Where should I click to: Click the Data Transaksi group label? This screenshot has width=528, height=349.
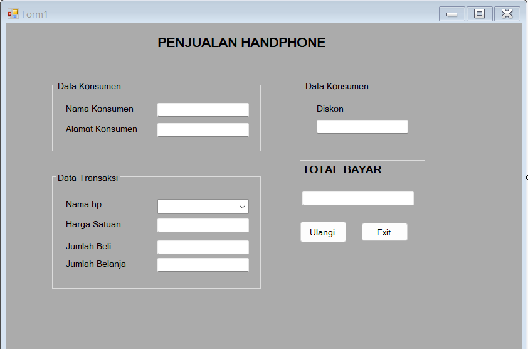tap(88, 178)
